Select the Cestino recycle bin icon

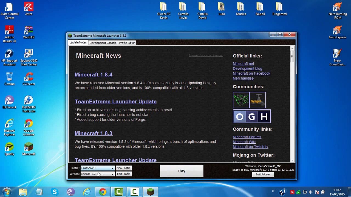[x=9, y=79]
